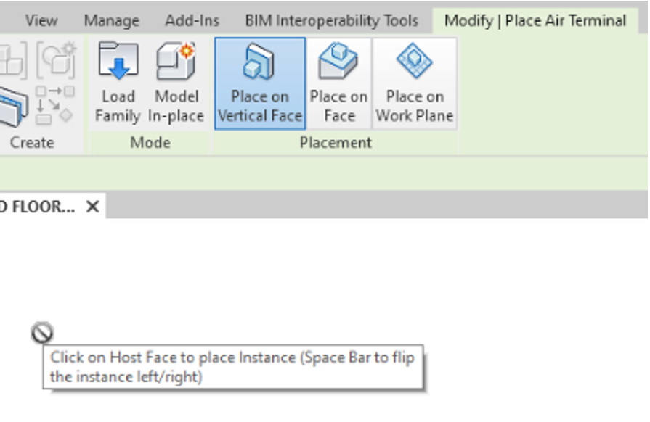
Task: Activate the Create Similar arrows icon
Action: [54, 105]
